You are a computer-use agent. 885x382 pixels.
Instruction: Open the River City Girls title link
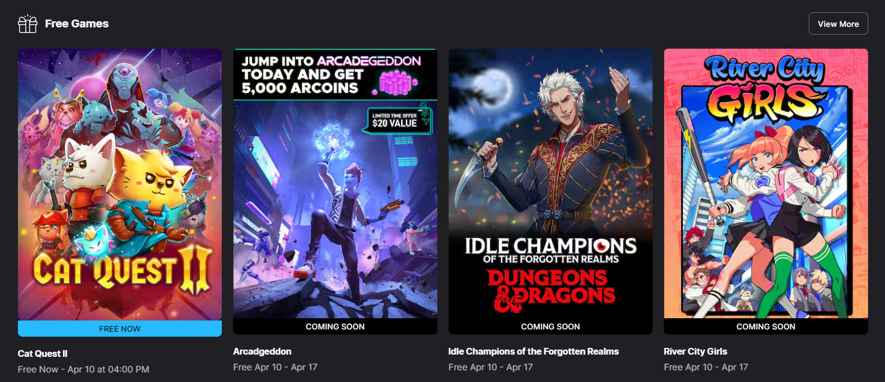[695, 351]
